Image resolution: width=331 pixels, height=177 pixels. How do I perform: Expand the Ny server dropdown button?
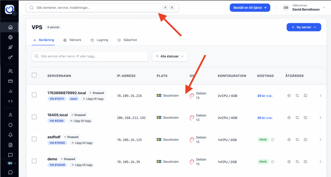pyautogui.click(x=304, y=27)
